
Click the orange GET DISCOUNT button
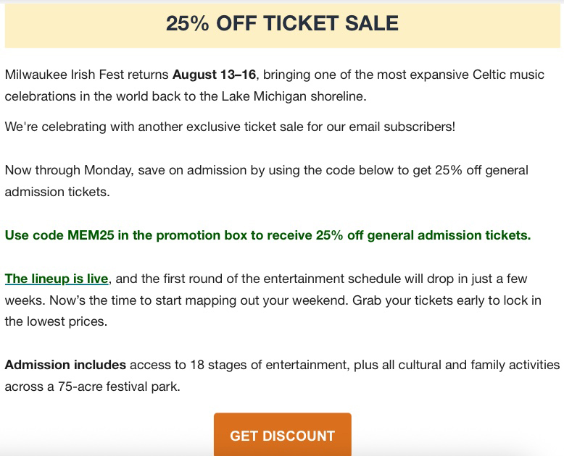pyautogui.click(x=282, y=434)
